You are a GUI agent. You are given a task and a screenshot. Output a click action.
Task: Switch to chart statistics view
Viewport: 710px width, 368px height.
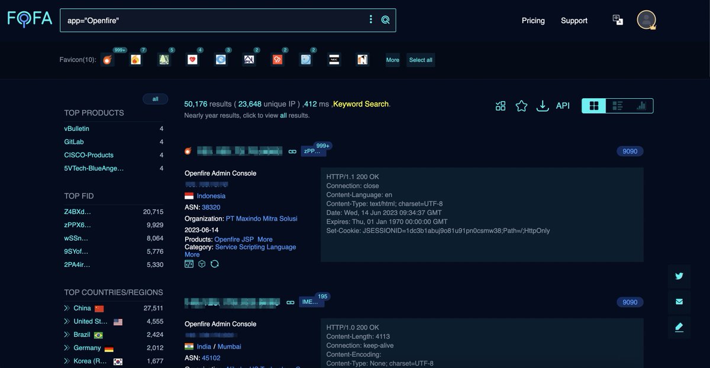641,106
